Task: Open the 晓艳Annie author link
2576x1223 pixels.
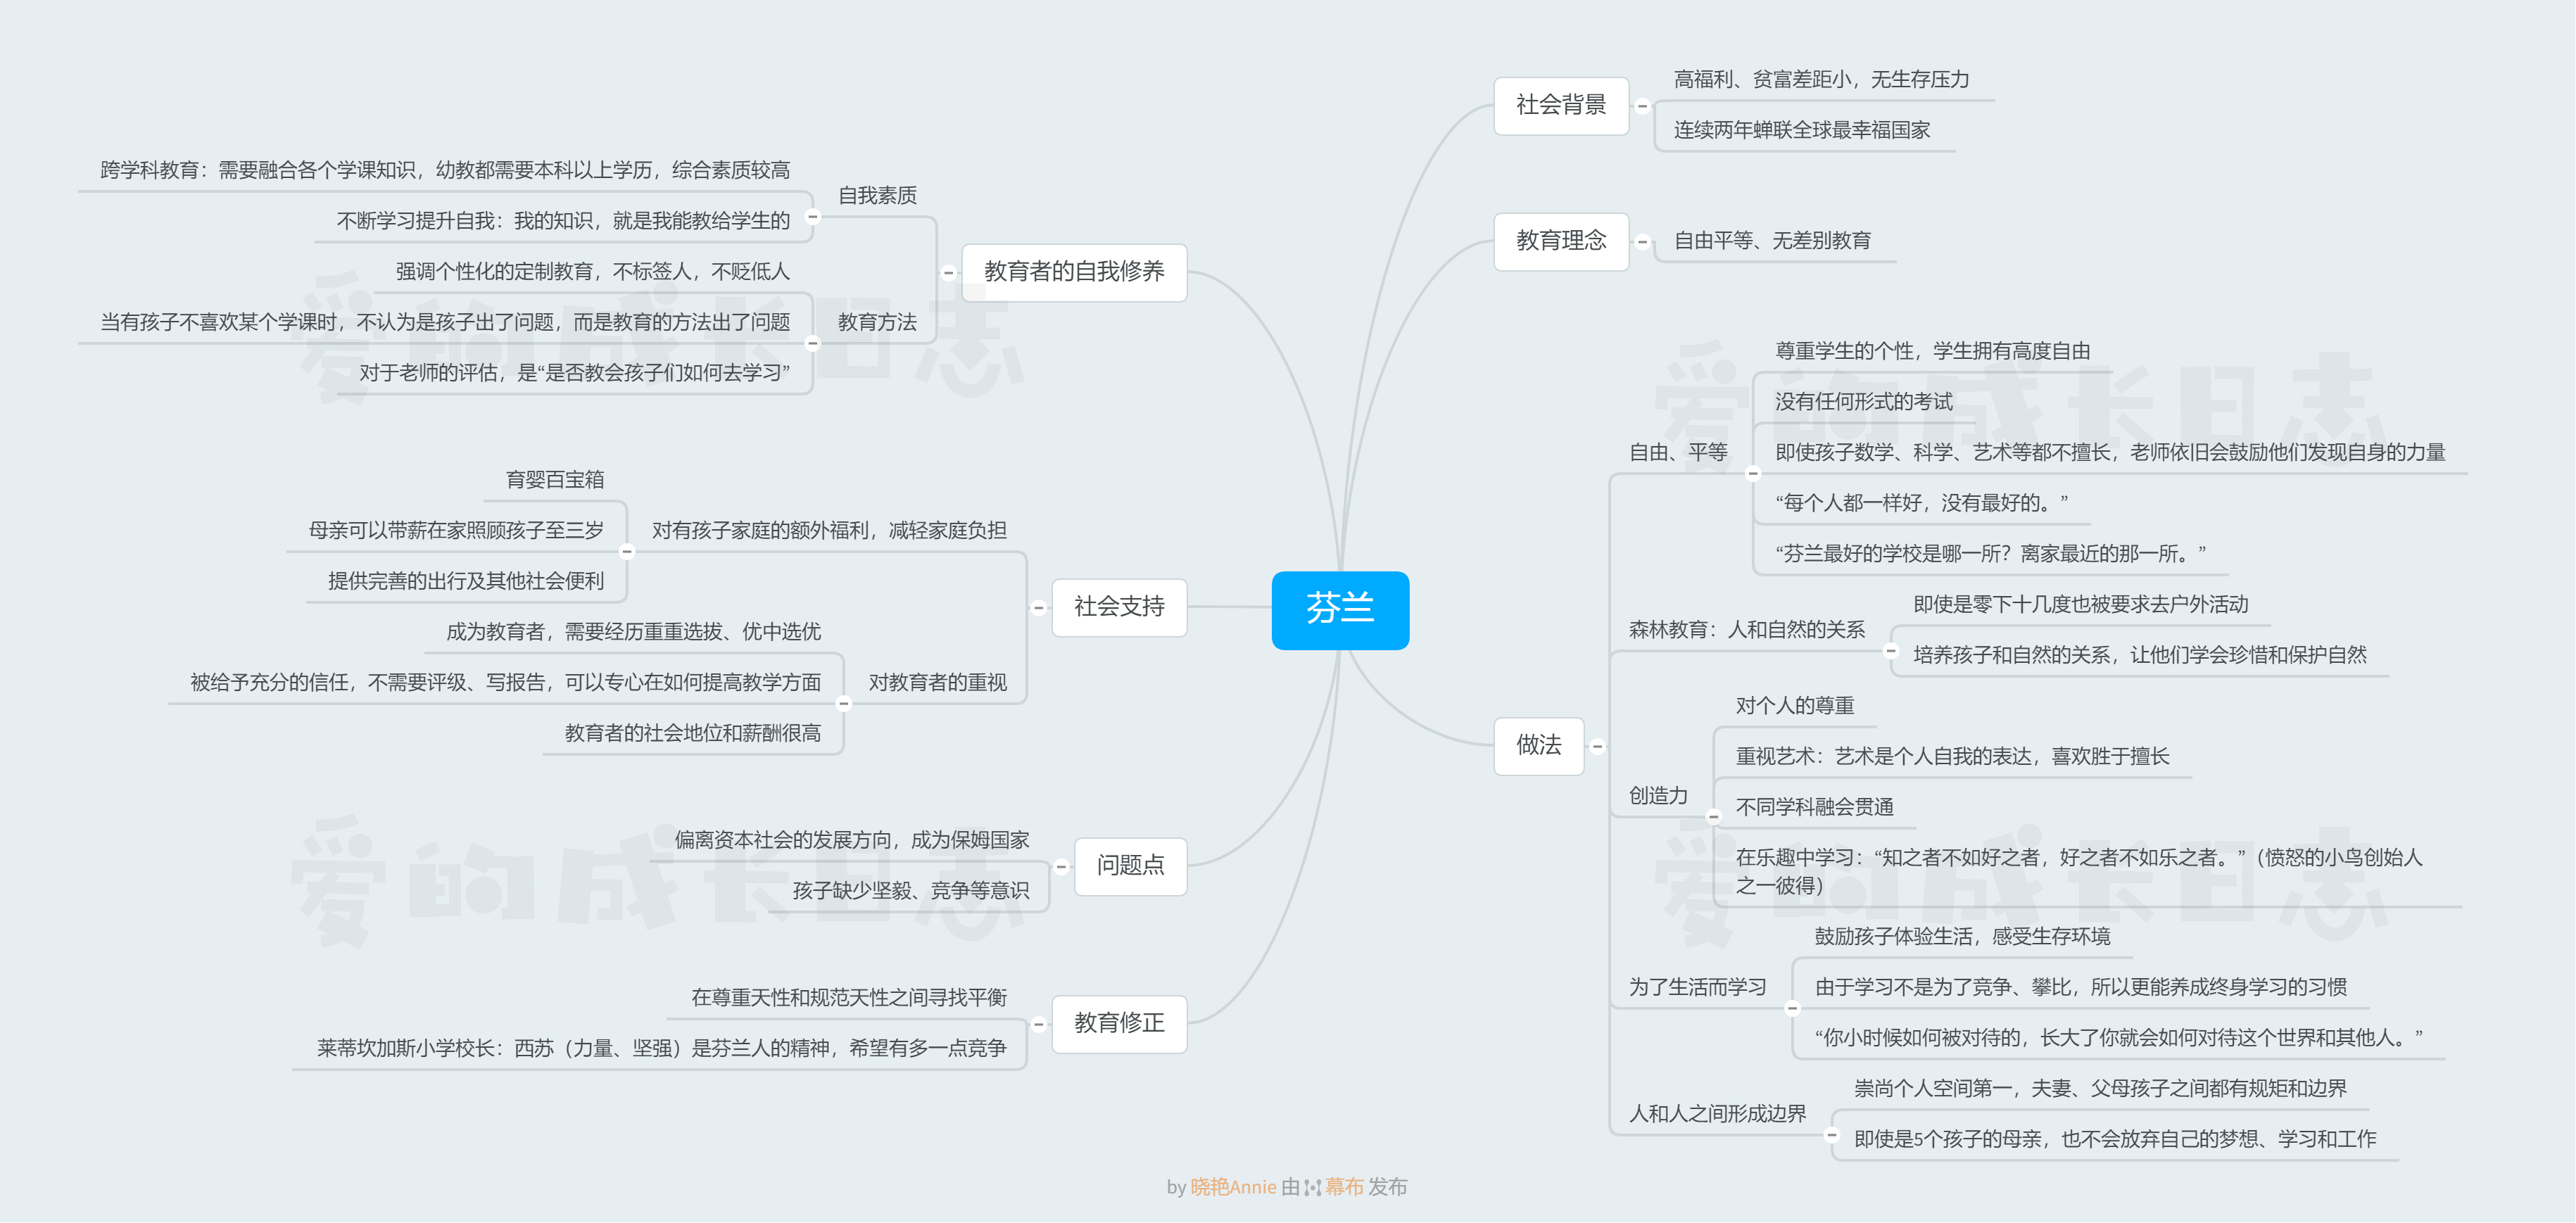Action: 1232,1187
